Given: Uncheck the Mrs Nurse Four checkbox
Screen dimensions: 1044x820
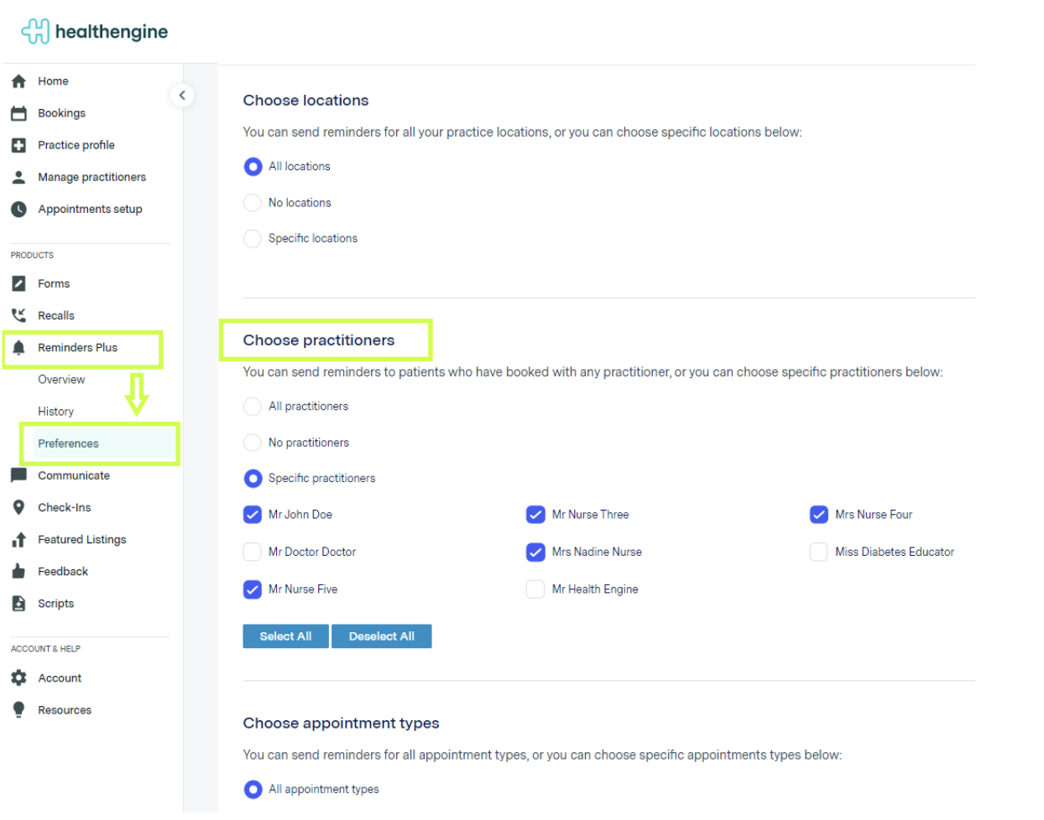Looking at the screenshot, I should pyautogui.click(x=819, y=515).
